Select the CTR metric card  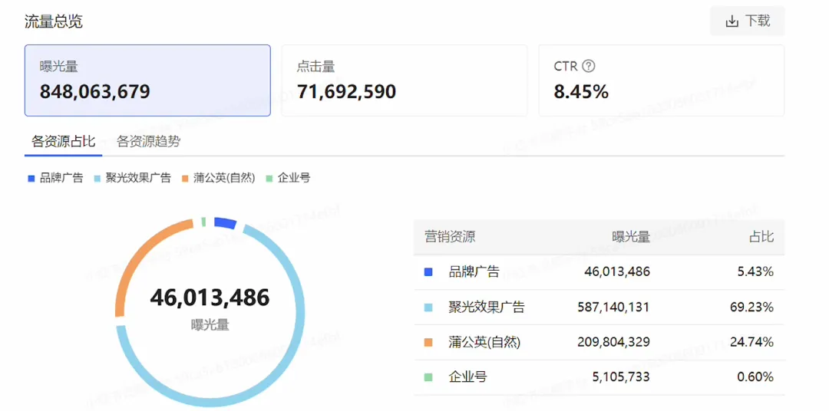pos(661,81)
